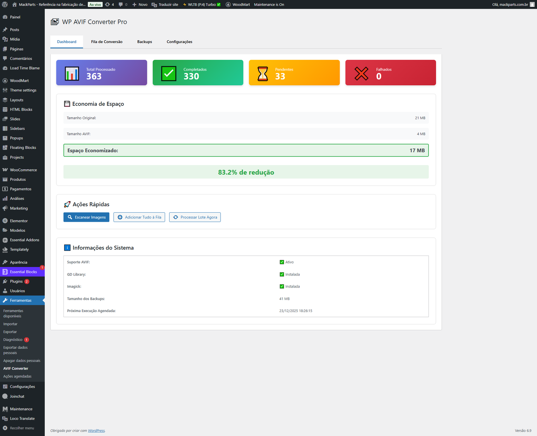The width and height of the screenshot is (537, 436).
Task: Open the updates icon showing 4
Action: [109, 4]
